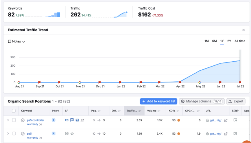Open the URL link for ps5 warranty
Viewport: 251px width, 143px height.
click(216, 134)
